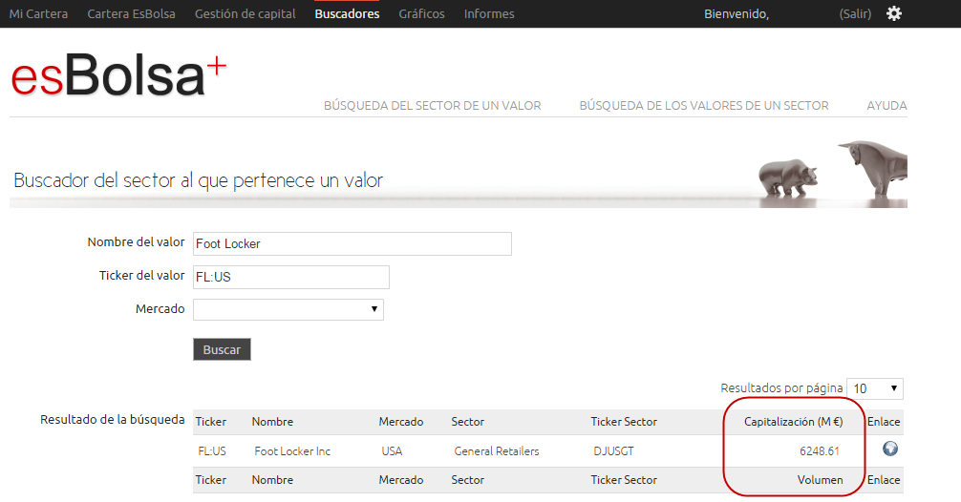Click the esBolsa+ logo
Image resolution: width=961 pixels, height=502 pixels.
click(x=118, y=75)
